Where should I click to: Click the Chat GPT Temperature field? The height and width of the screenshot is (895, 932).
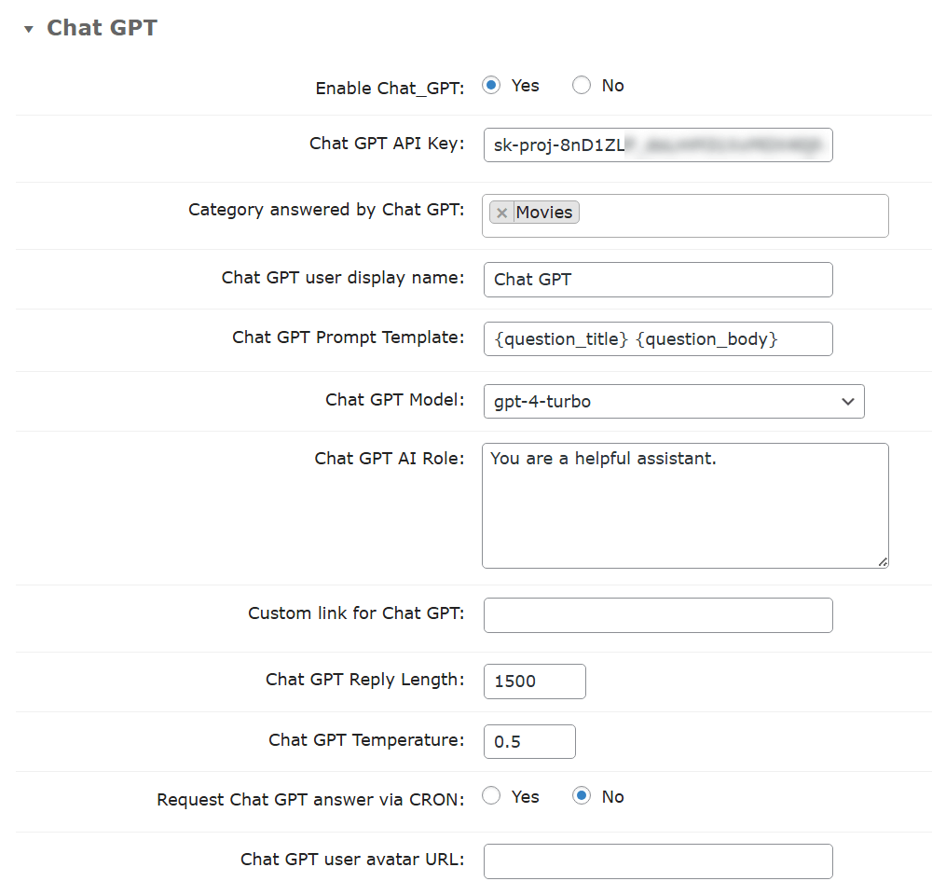[x=528, y=741]
